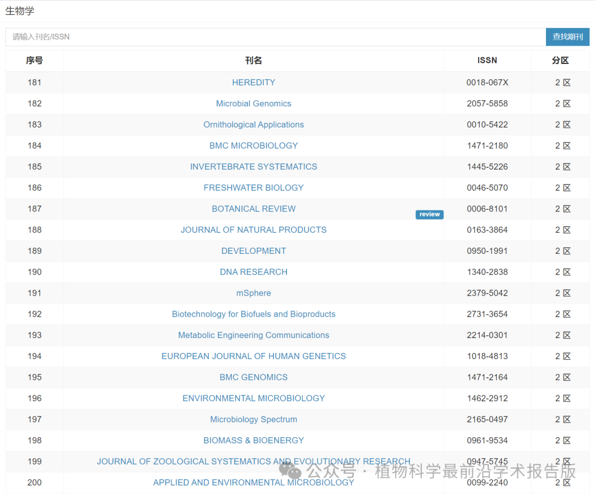Select the Ornithological Applications link
595x495 pixels.
tap(253, 124)
